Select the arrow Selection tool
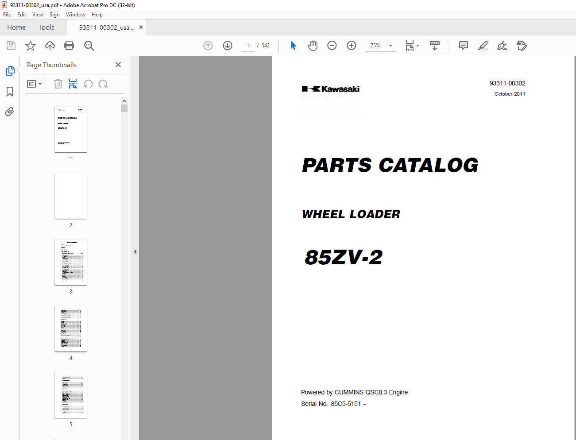 (293, 46)
